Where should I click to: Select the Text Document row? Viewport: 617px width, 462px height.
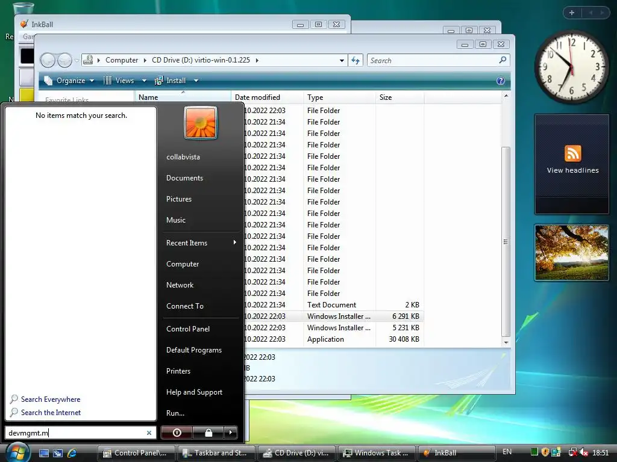(x=334, y=305)
